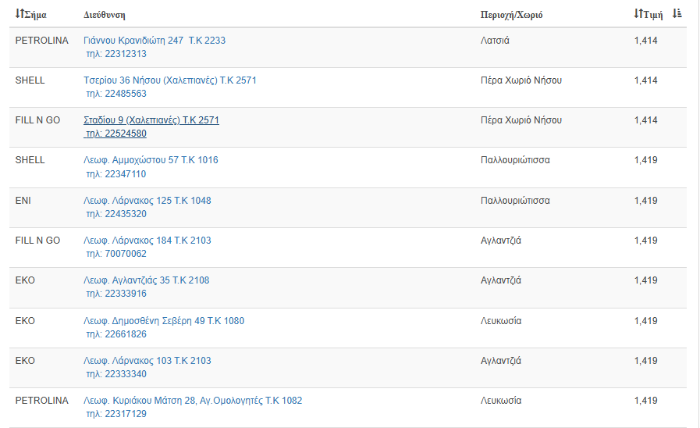Sort table by Σήμα column icon
This screenshot has height=428, width=700.
pyautogui.click(x=20, y=15)
